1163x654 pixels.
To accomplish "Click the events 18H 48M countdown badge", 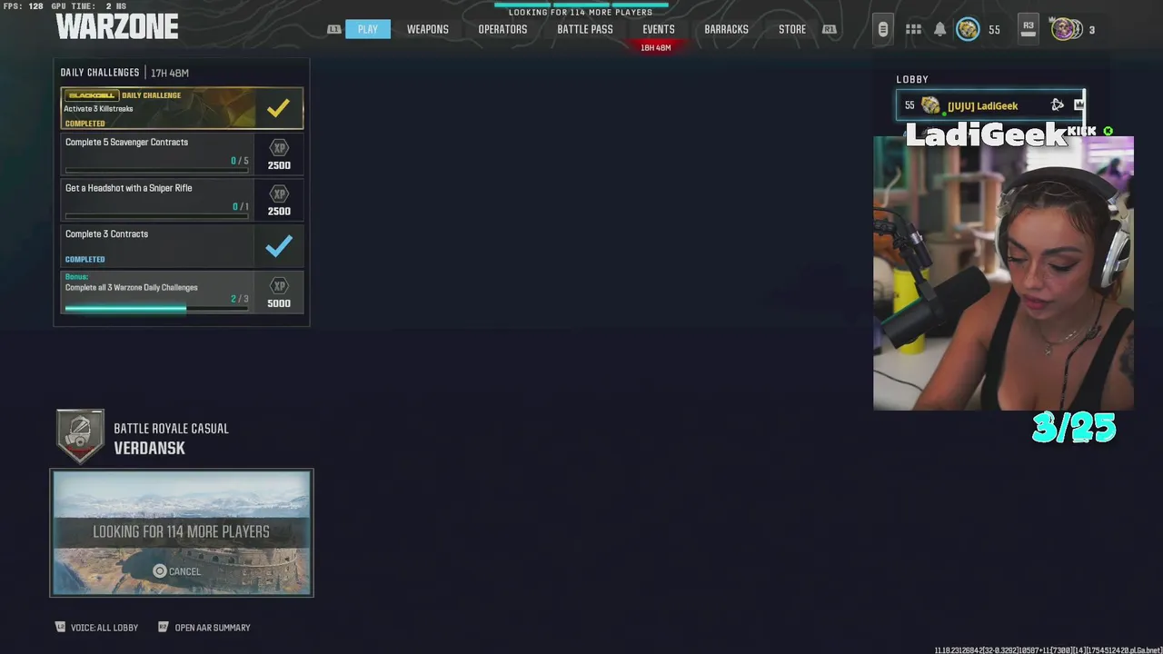I will tap(656, 47).
